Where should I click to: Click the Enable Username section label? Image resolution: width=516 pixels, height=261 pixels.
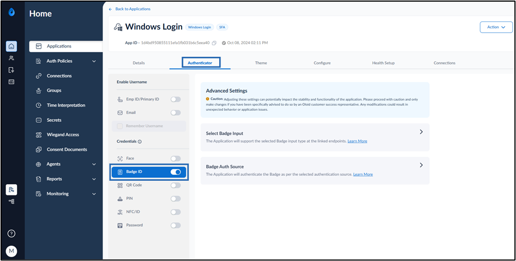[x=132, y=82]
